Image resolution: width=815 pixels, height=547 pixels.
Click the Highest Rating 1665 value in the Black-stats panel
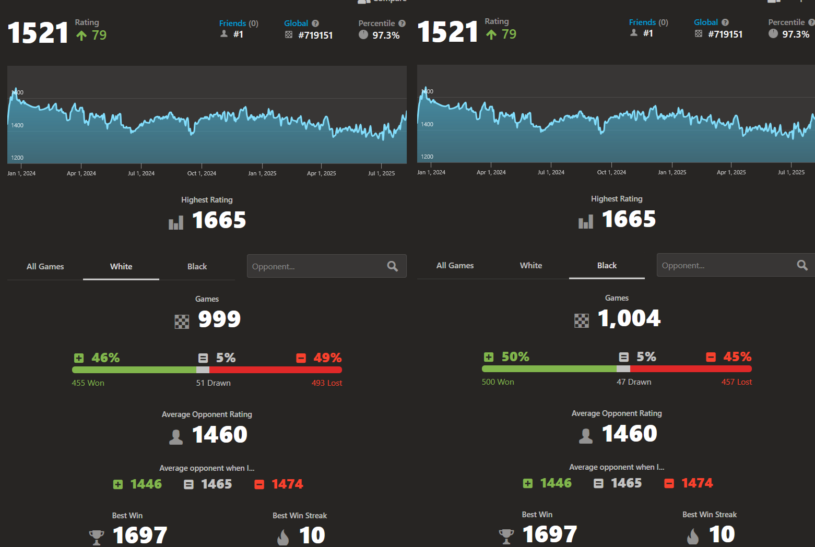pos(629,219)
